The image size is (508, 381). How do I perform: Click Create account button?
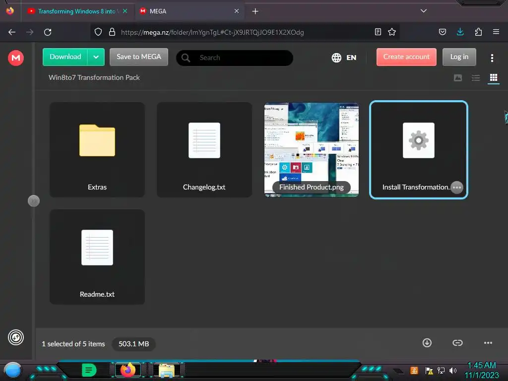pyautogui.click(x=406, y=57)
